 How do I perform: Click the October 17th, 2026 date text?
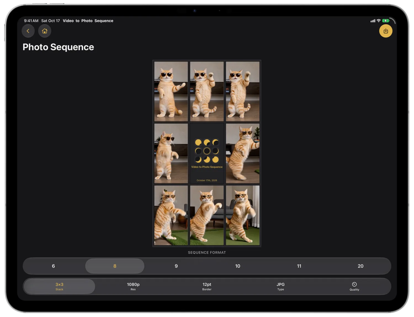(x=207, y=180)
